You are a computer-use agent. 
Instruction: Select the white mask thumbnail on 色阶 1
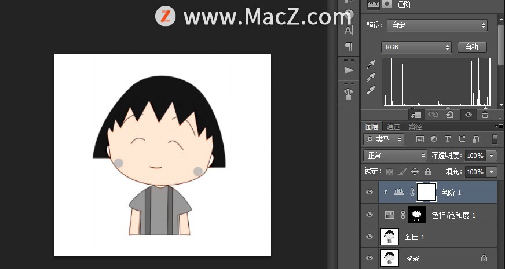426,192
